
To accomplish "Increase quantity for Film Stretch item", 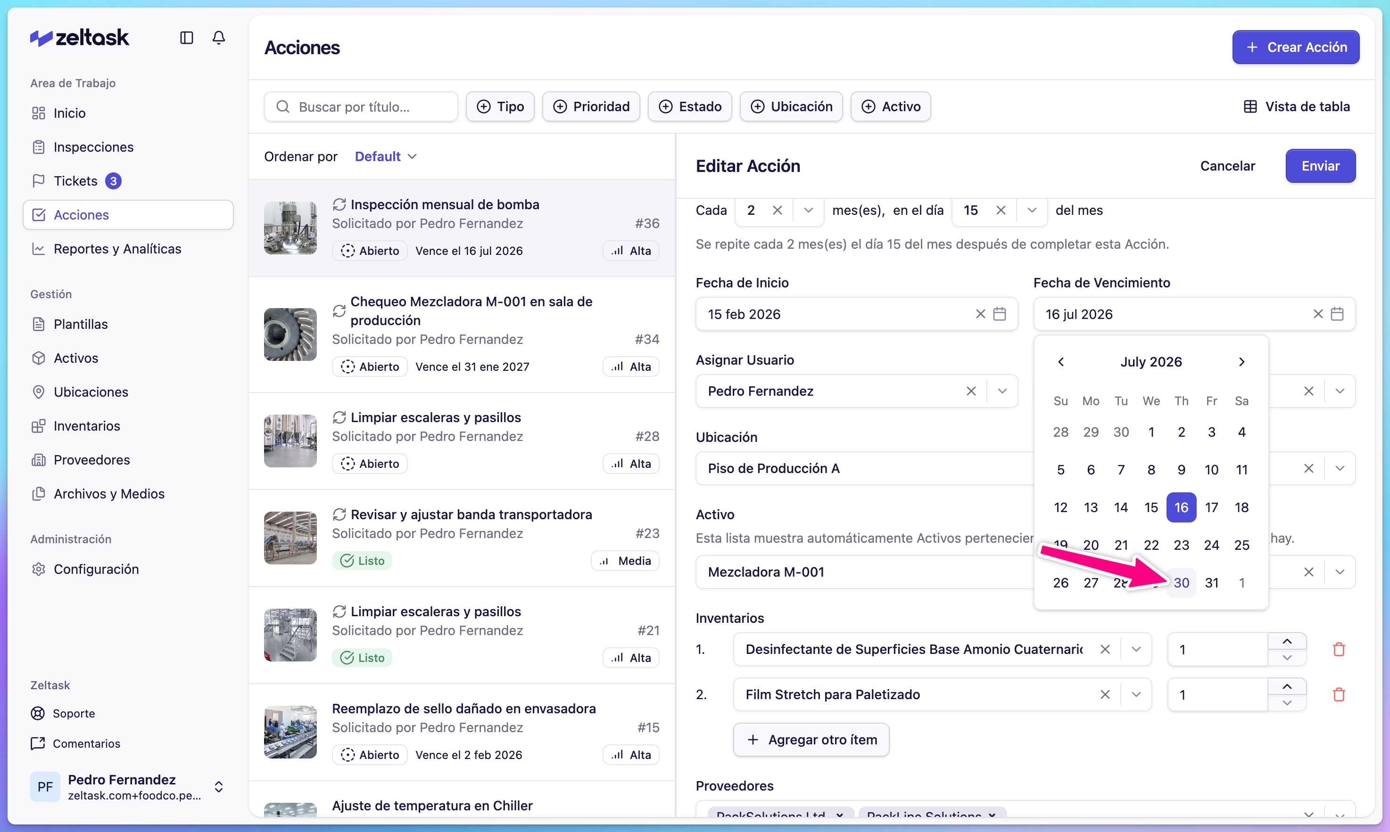I will tap(1287, 687).
